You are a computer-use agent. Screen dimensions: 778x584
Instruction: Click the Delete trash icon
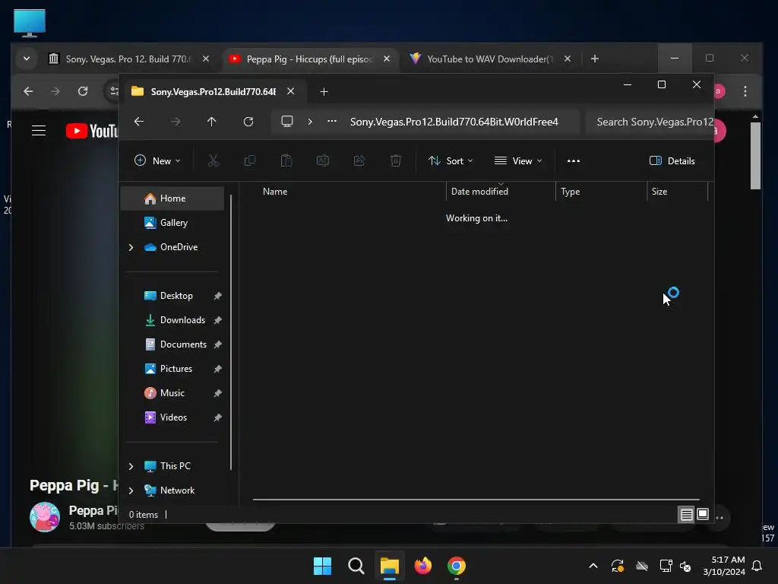coord(396,161)
